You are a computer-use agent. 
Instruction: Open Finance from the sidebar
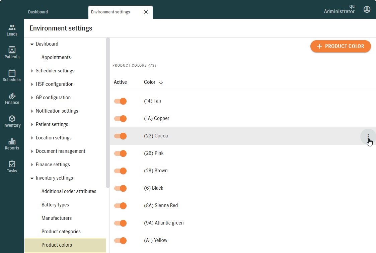point(12,96)
